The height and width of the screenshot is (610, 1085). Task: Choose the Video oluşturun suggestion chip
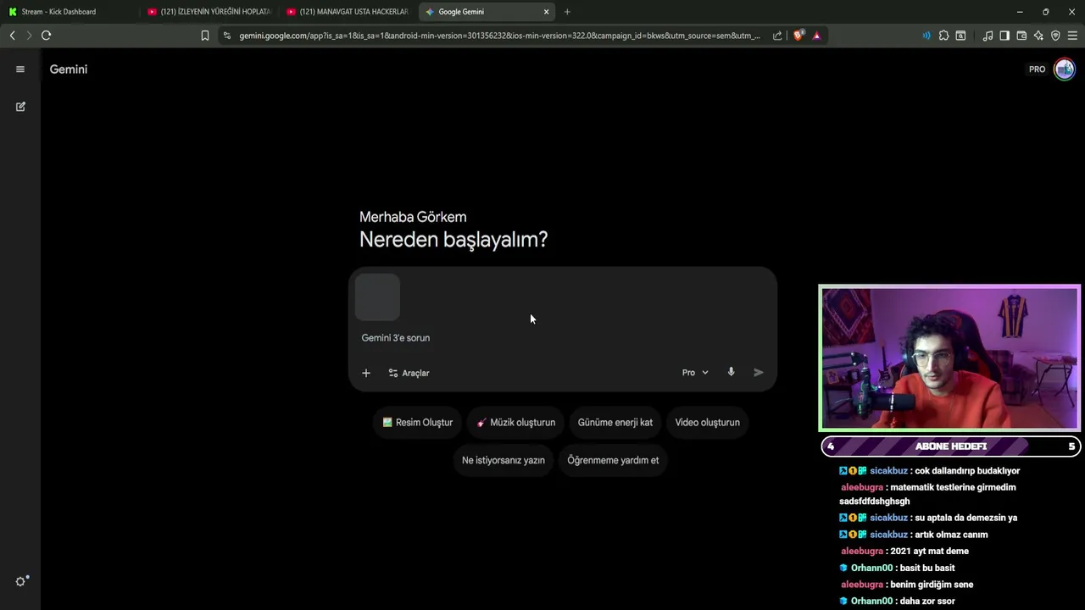click(x=707, y=422)
